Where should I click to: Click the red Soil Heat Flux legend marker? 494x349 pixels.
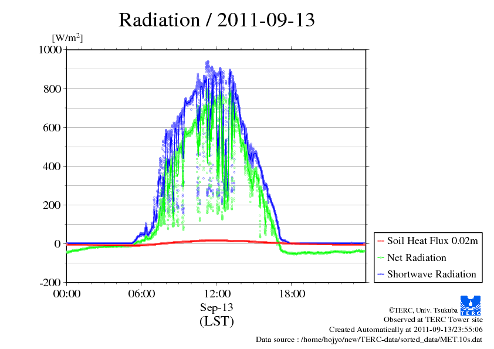(x=380, y=241)
